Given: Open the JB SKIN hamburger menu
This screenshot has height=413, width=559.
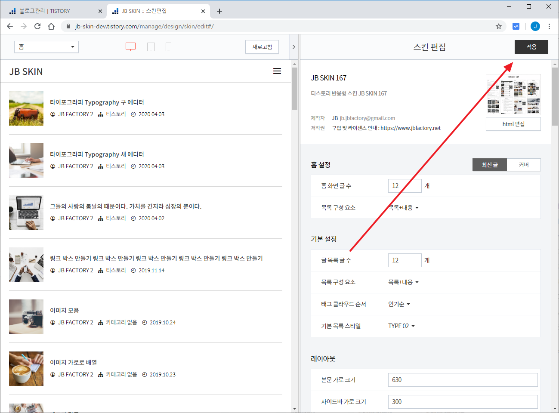Looking at the screenshot, I should coord(277,71).
